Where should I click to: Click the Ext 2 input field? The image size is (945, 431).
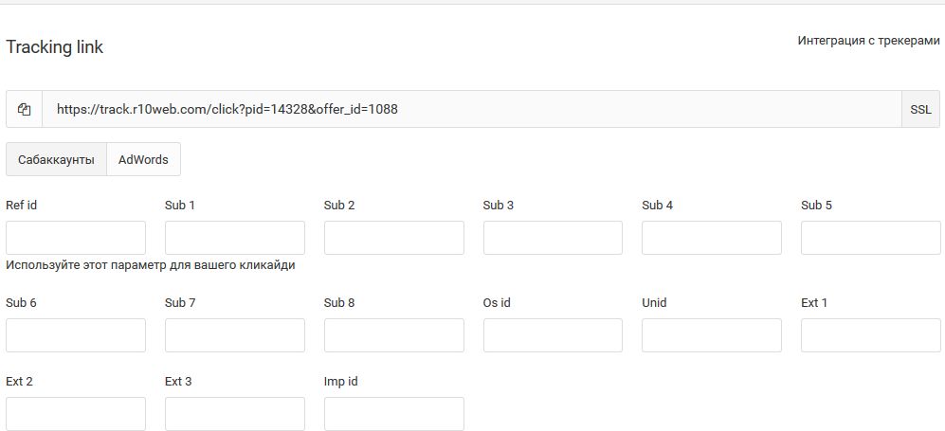(x=76, y=413)
